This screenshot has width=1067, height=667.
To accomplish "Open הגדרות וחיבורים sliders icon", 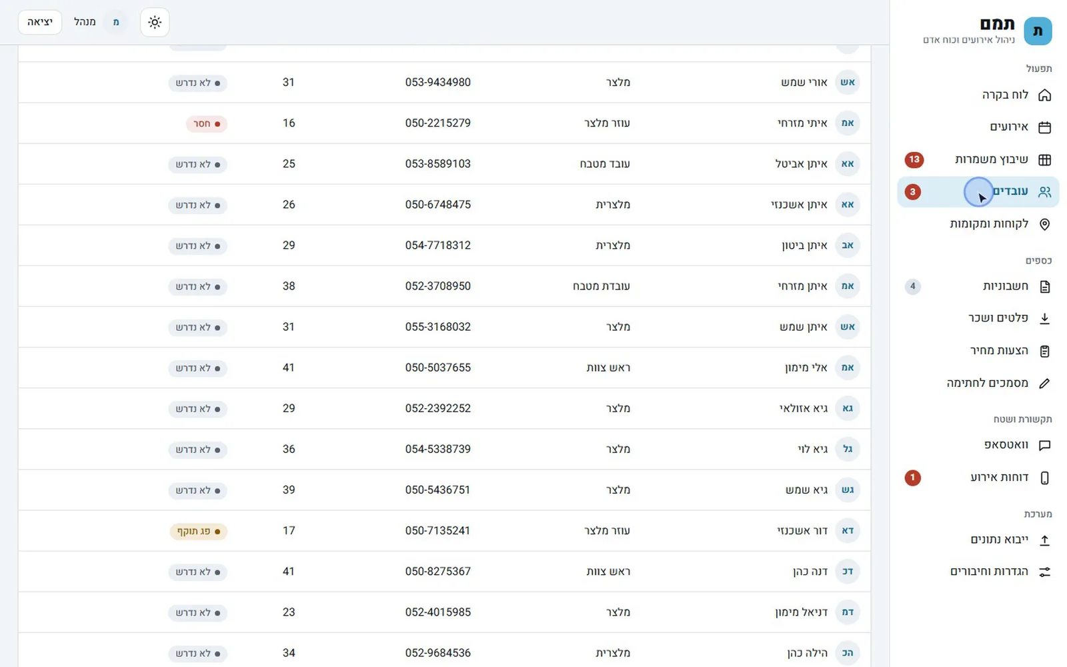I will click(1045, 572).
